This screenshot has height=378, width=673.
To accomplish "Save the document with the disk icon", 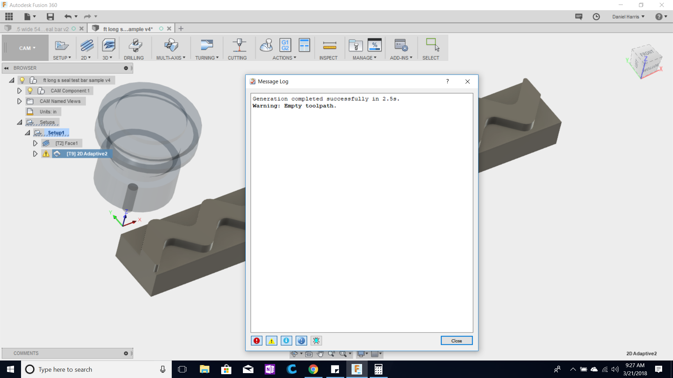I will click(50, 16).
